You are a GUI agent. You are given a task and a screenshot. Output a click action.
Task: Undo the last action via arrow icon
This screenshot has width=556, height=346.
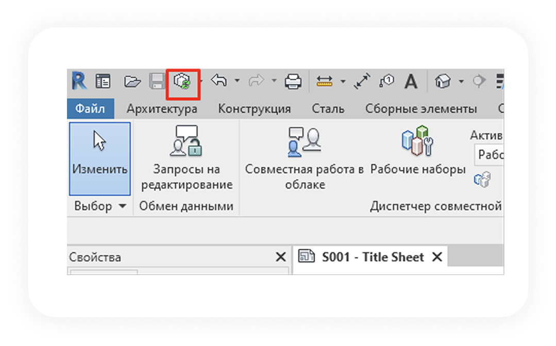pos(219,81)
